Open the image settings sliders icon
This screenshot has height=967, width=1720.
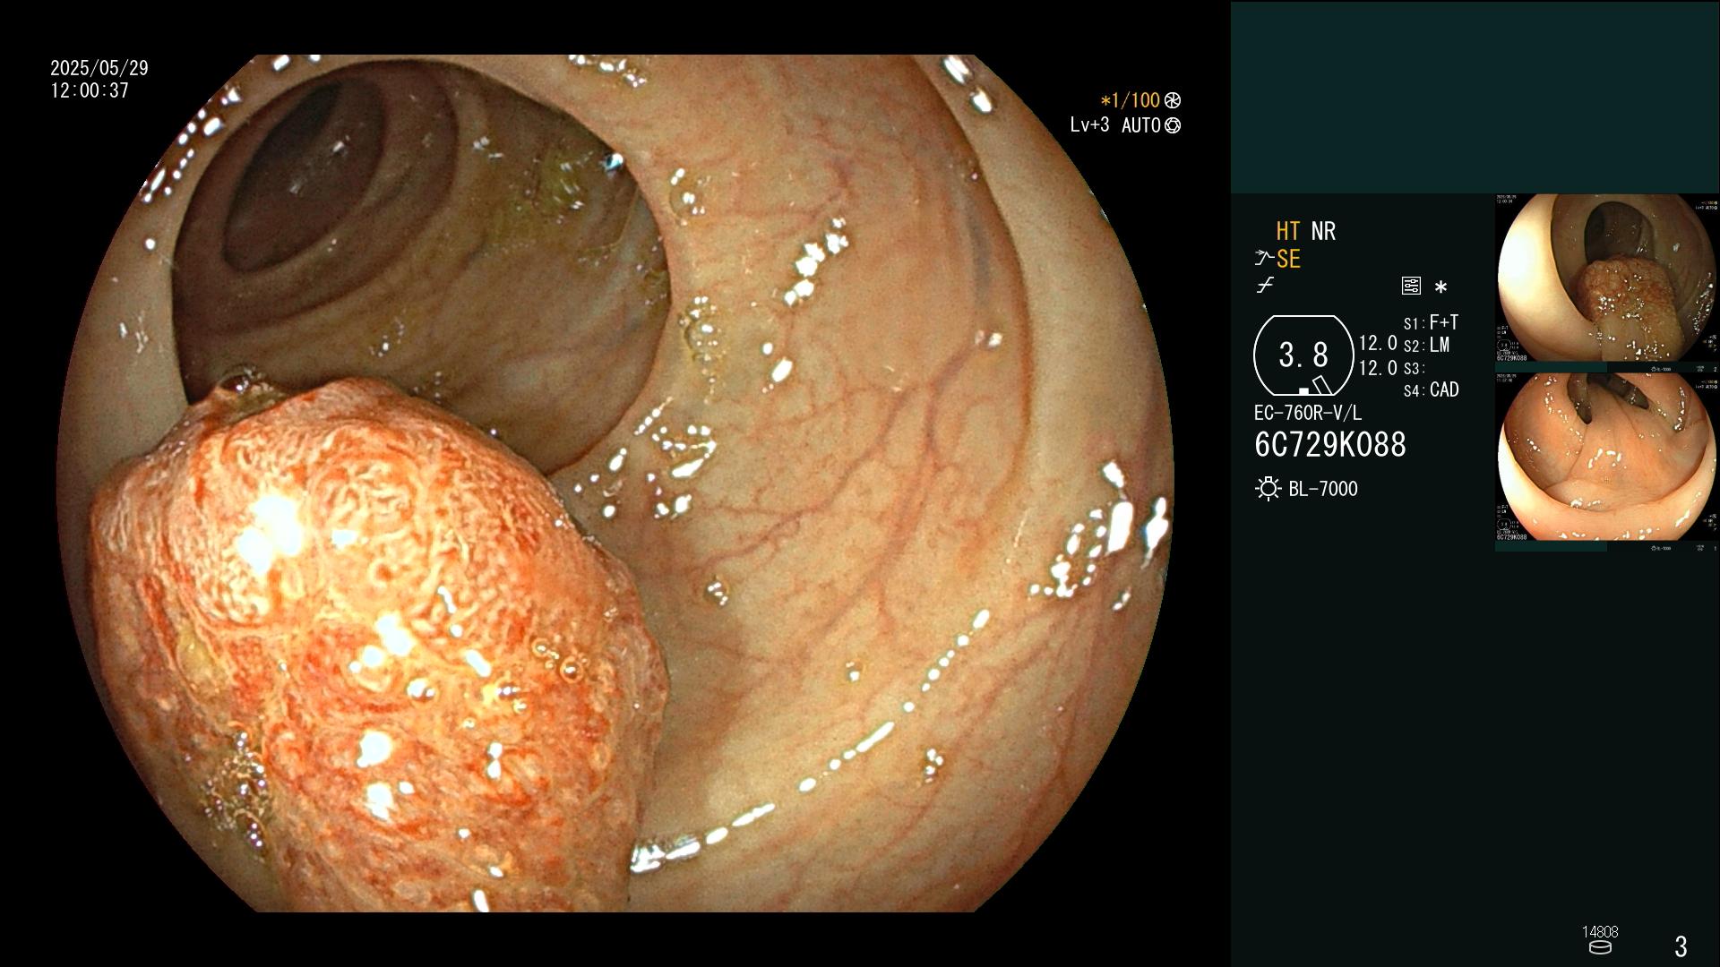click(x=1411, y=287)
